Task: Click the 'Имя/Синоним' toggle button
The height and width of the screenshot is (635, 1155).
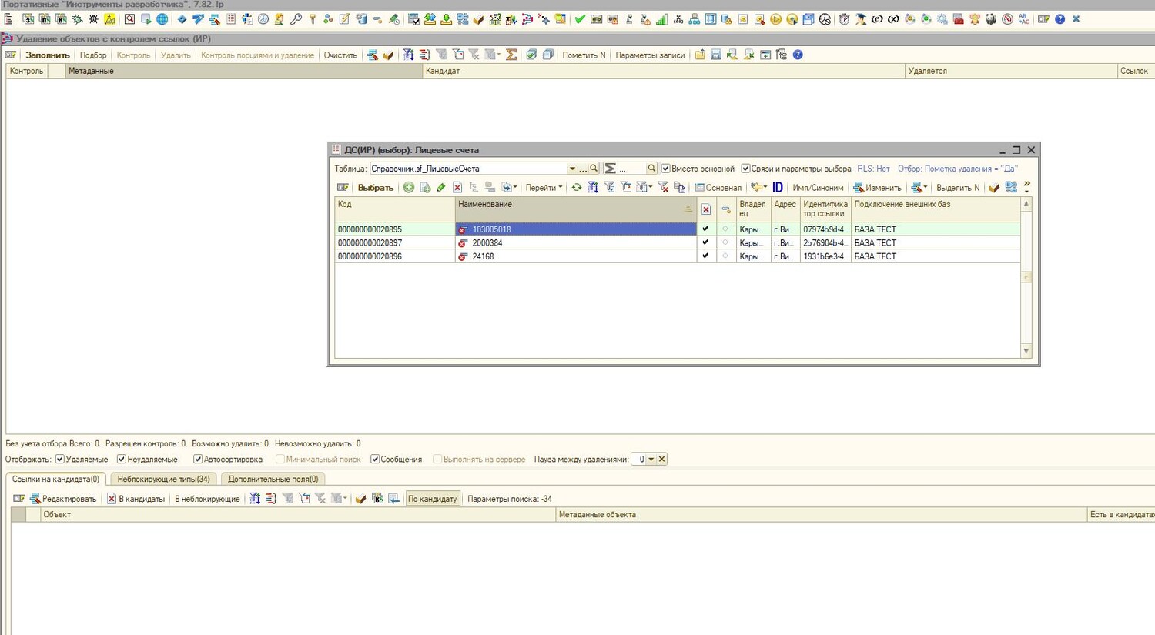Action: click(818, 187)
